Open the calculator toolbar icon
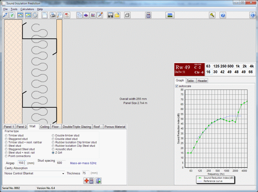 (x=148, y=15)
